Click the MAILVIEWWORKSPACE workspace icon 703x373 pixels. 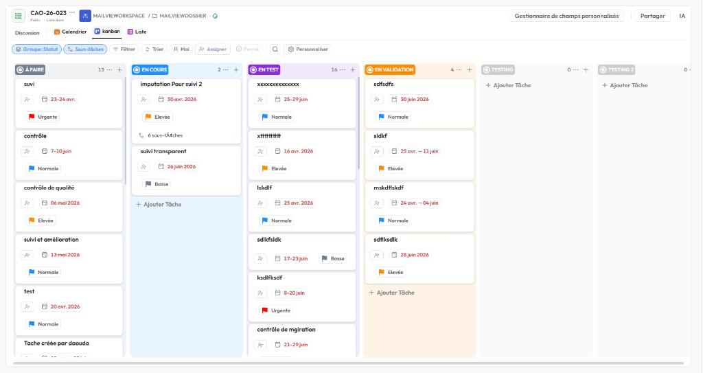(x=85, y=16)
